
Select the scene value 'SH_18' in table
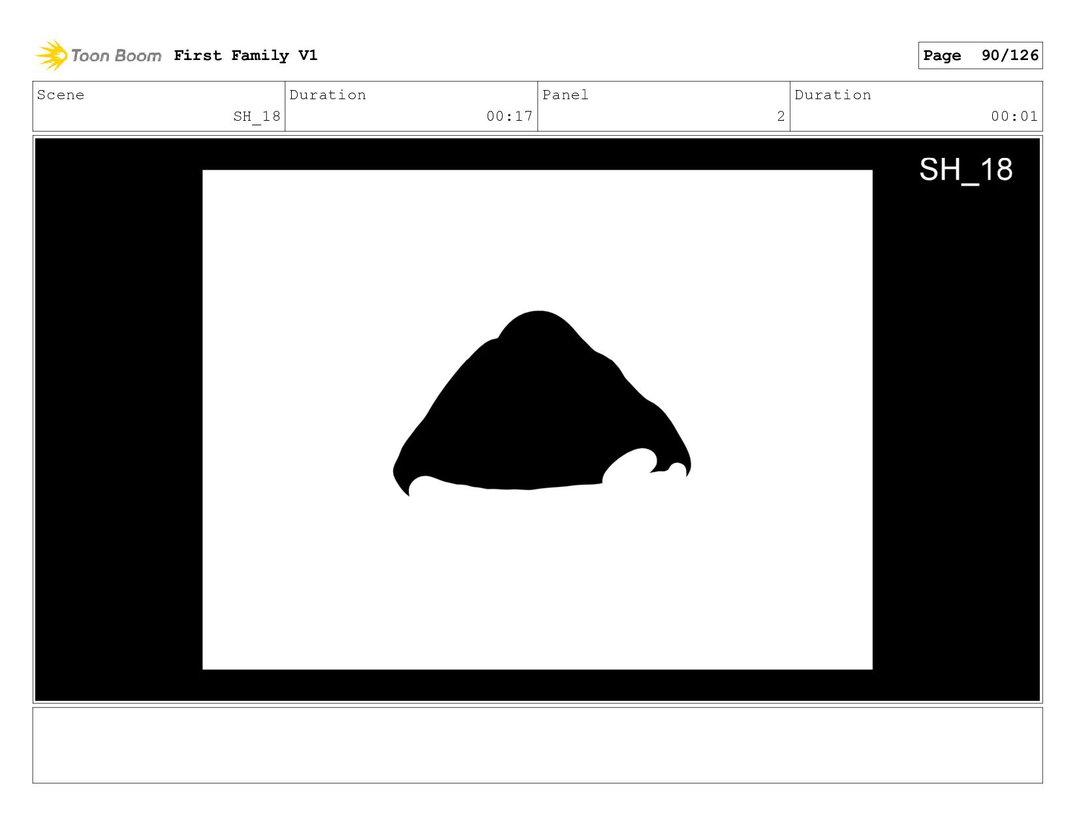[257, 116]
